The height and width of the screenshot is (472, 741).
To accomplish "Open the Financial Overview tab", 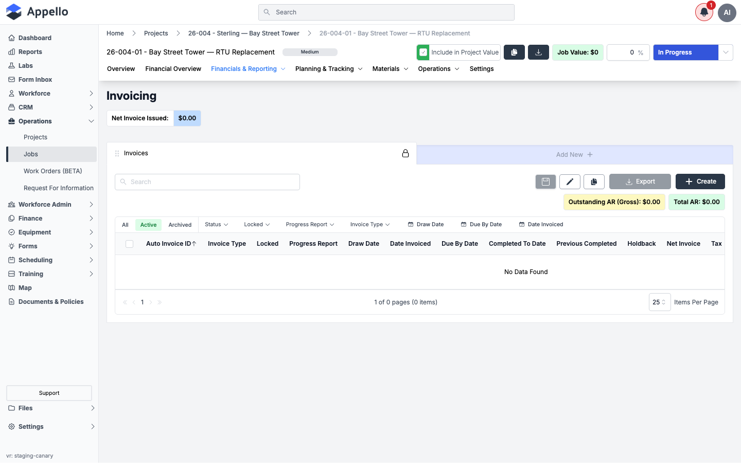I will (173, 69).
